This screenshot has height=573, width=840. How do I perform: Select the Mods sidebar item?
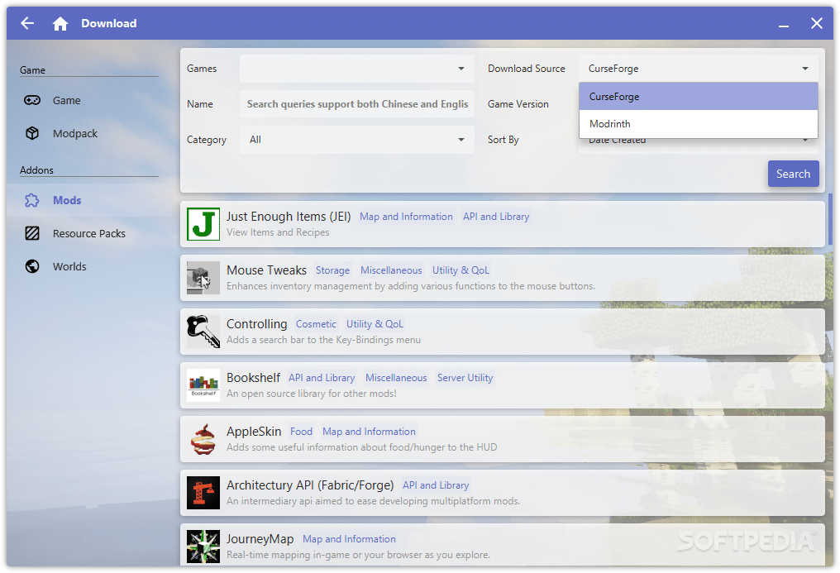(89, 200)
